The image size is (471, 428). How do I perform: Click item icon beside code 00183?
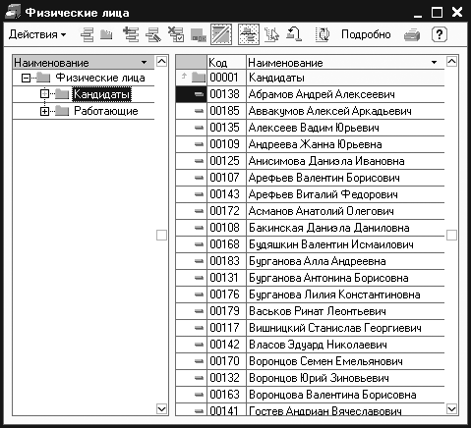coord(199,261)
